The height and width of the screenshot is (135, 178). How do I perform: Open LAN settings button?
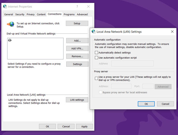coord(77,100)
